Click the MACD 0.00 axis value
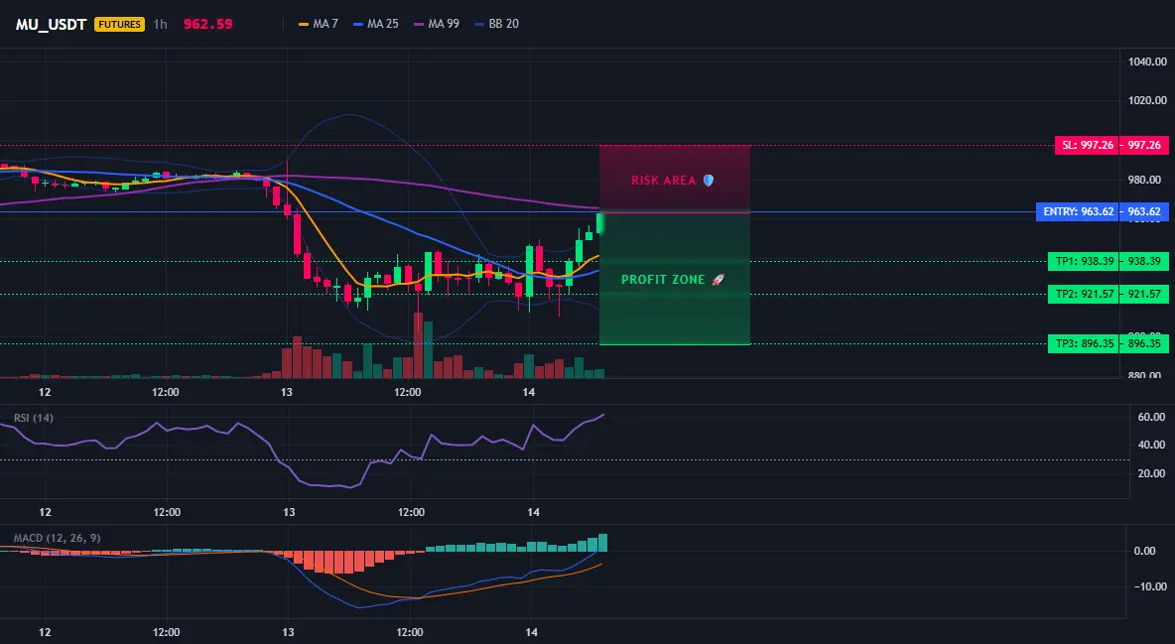This screenshot has width=1175, height=644. (1144, 551)
